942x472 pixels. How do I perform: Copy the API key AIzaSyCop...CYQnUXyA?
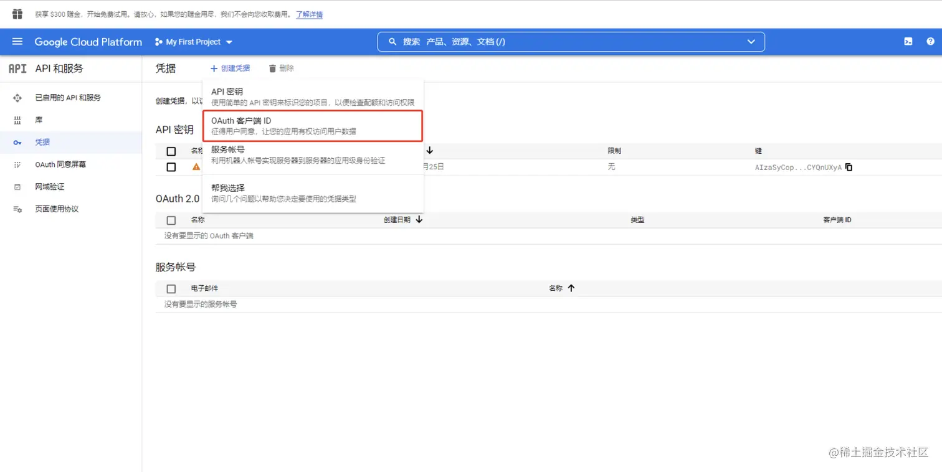click(x=849, y=167)
